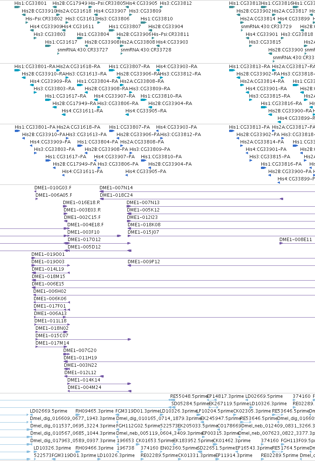Click gene label His2B:CG33904
This screenshot has width=315, height=461.
tap(166, 27)
